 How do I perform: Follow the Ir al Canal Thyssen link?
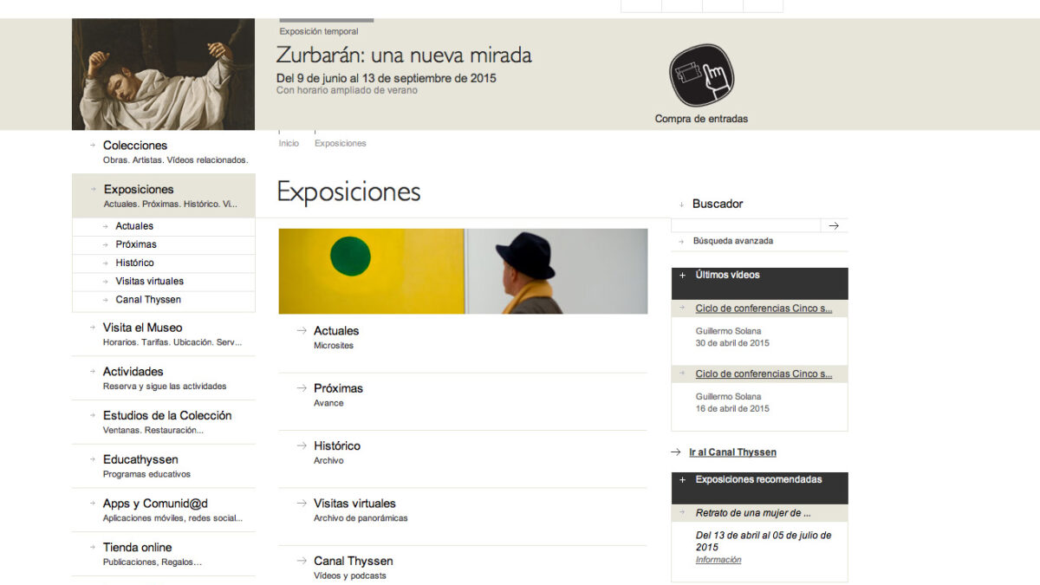(732, 452)
